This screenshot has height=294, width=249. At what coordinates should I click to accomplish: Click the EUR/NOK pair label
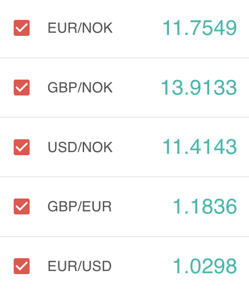(x=80, y=28)
